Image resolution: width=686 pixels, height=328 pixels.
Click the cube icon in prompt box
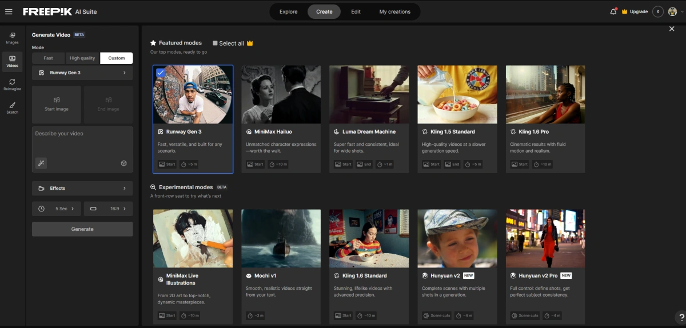pos(123,163)
